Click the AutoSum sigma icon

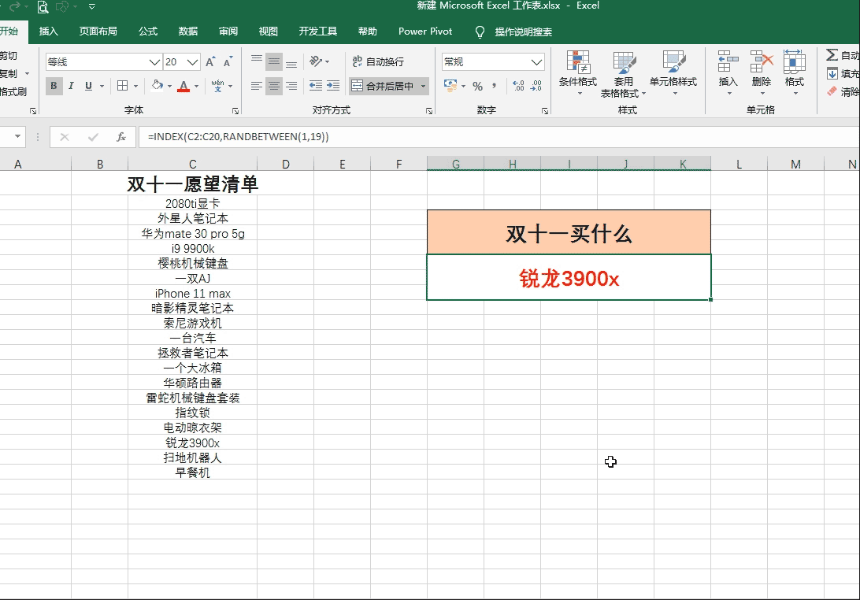832,55
